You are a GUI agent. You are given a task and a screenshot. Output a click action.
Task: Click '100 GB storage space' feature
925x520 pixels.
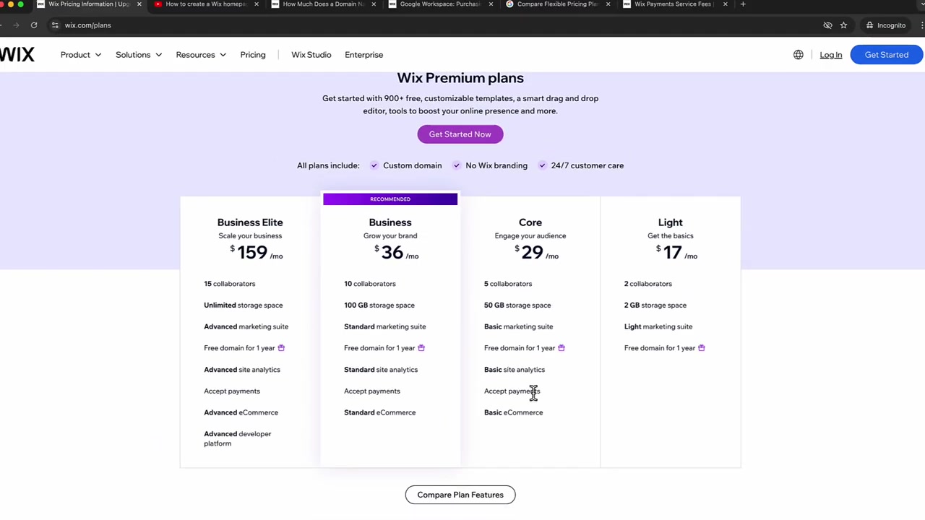click(x=379, y=305)
